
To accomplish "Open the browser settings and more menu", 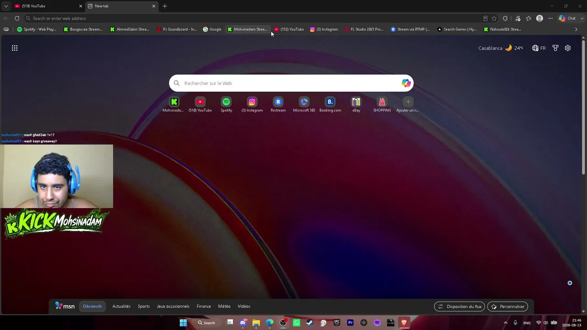I will point(550,18).
